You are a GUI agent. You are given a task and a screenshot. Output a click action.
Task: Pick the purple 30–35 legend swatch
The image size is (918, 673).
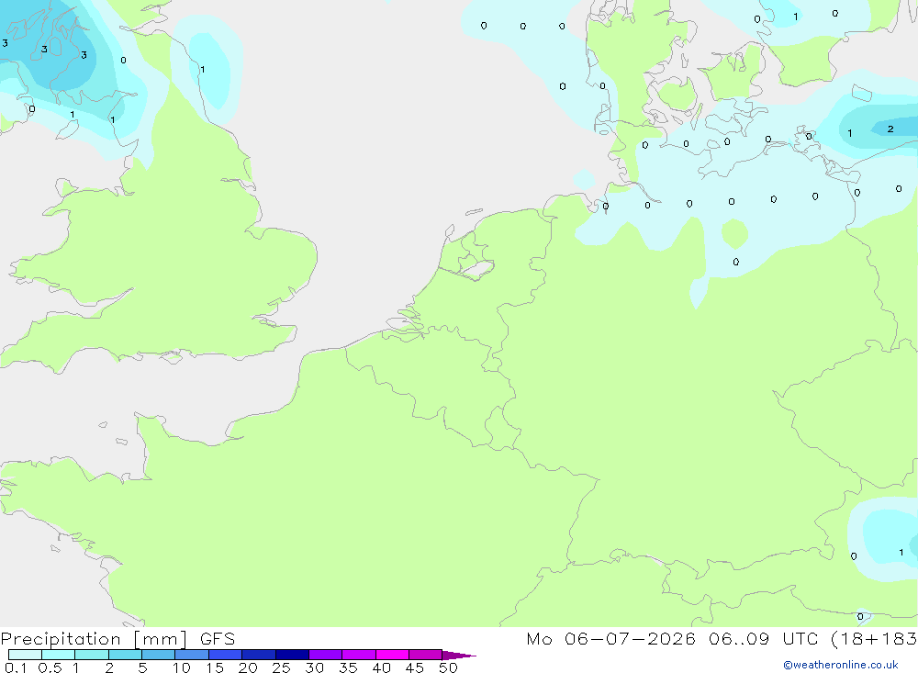[326, 655]
